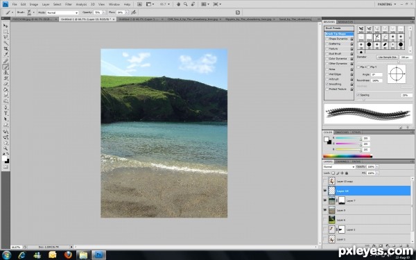Enable the Dual Brush checkbox
This screenshot has width=416, height=260.
tap(327, 54)
